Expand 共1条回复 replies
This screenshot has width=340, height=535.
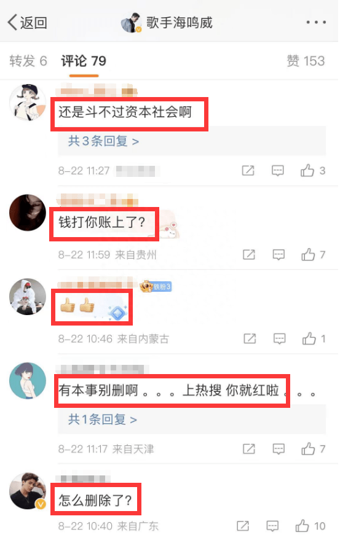[x=103, y=420]
